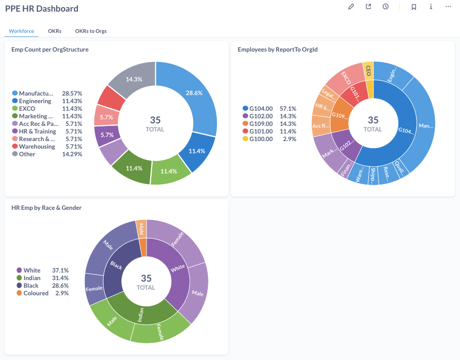Click Employees by ReportTo OrgId title
This screenshot has height=360, width=460.
(x=277, y=50)
